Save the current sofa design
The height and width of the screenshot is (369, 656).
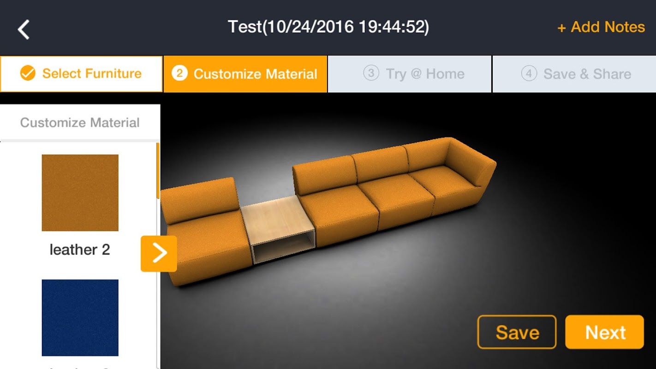pos(517,332)
